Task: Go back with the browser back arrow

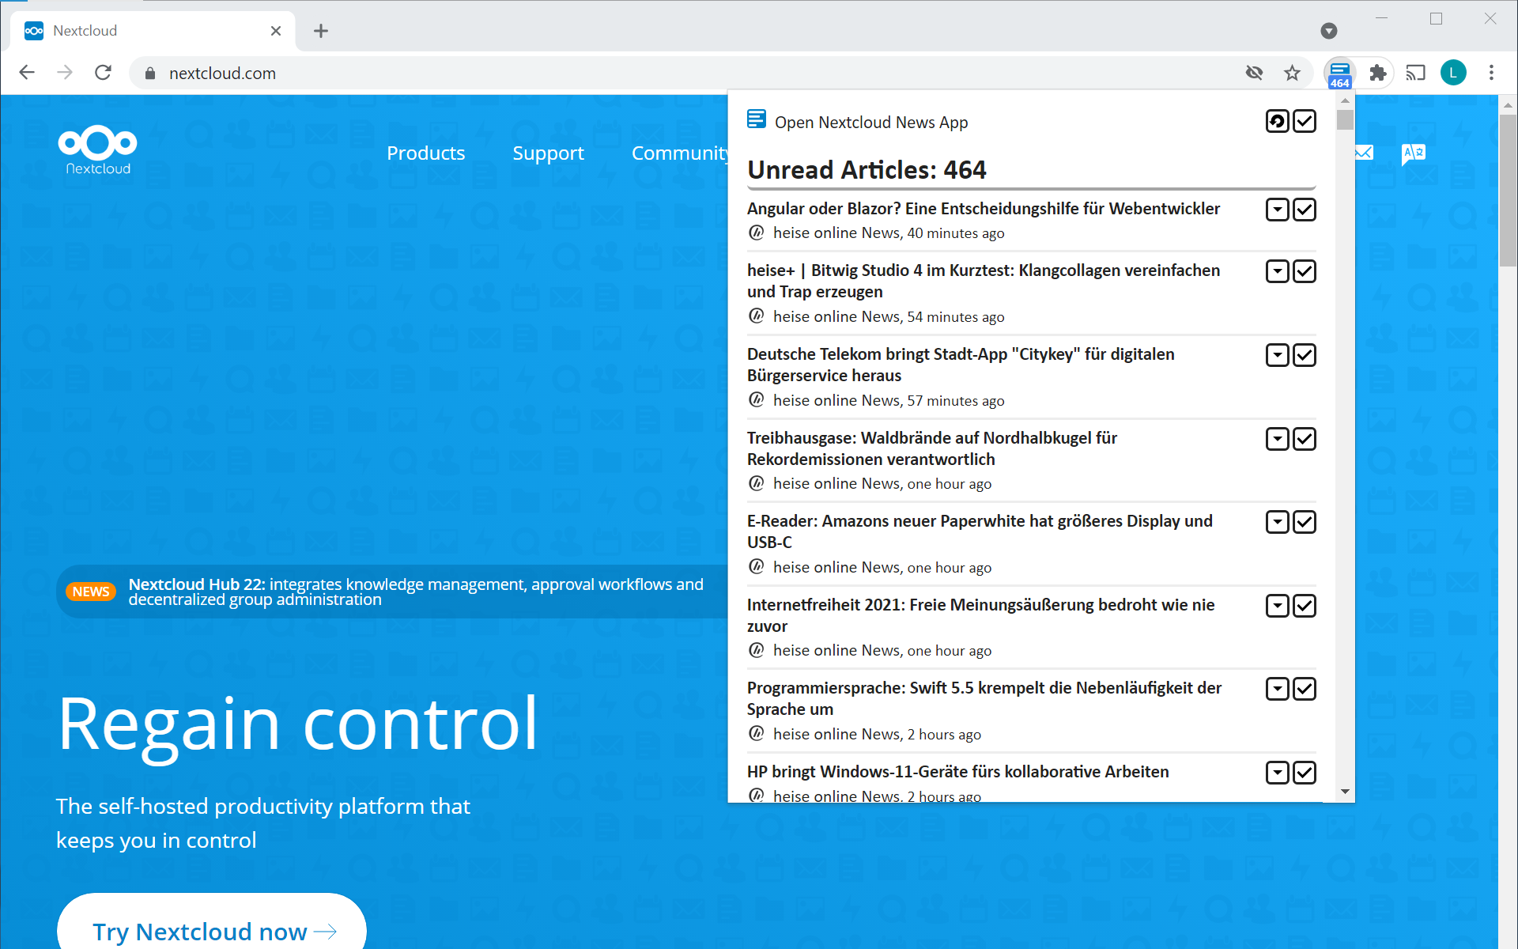Action: 27,73
